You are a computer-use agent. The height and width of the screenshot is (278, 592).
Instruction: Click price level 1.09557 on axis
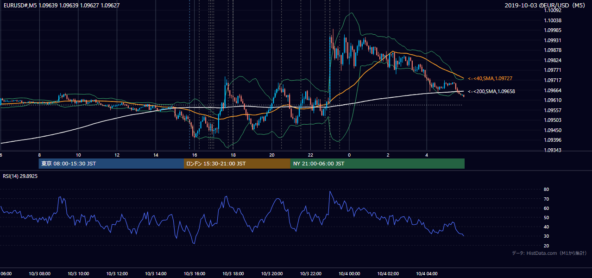553,110
